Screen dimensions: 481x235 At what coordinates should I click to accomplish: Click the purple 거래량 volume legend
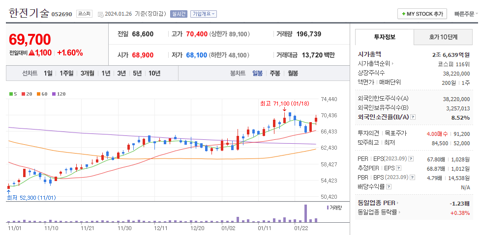(x=334, y=208)
